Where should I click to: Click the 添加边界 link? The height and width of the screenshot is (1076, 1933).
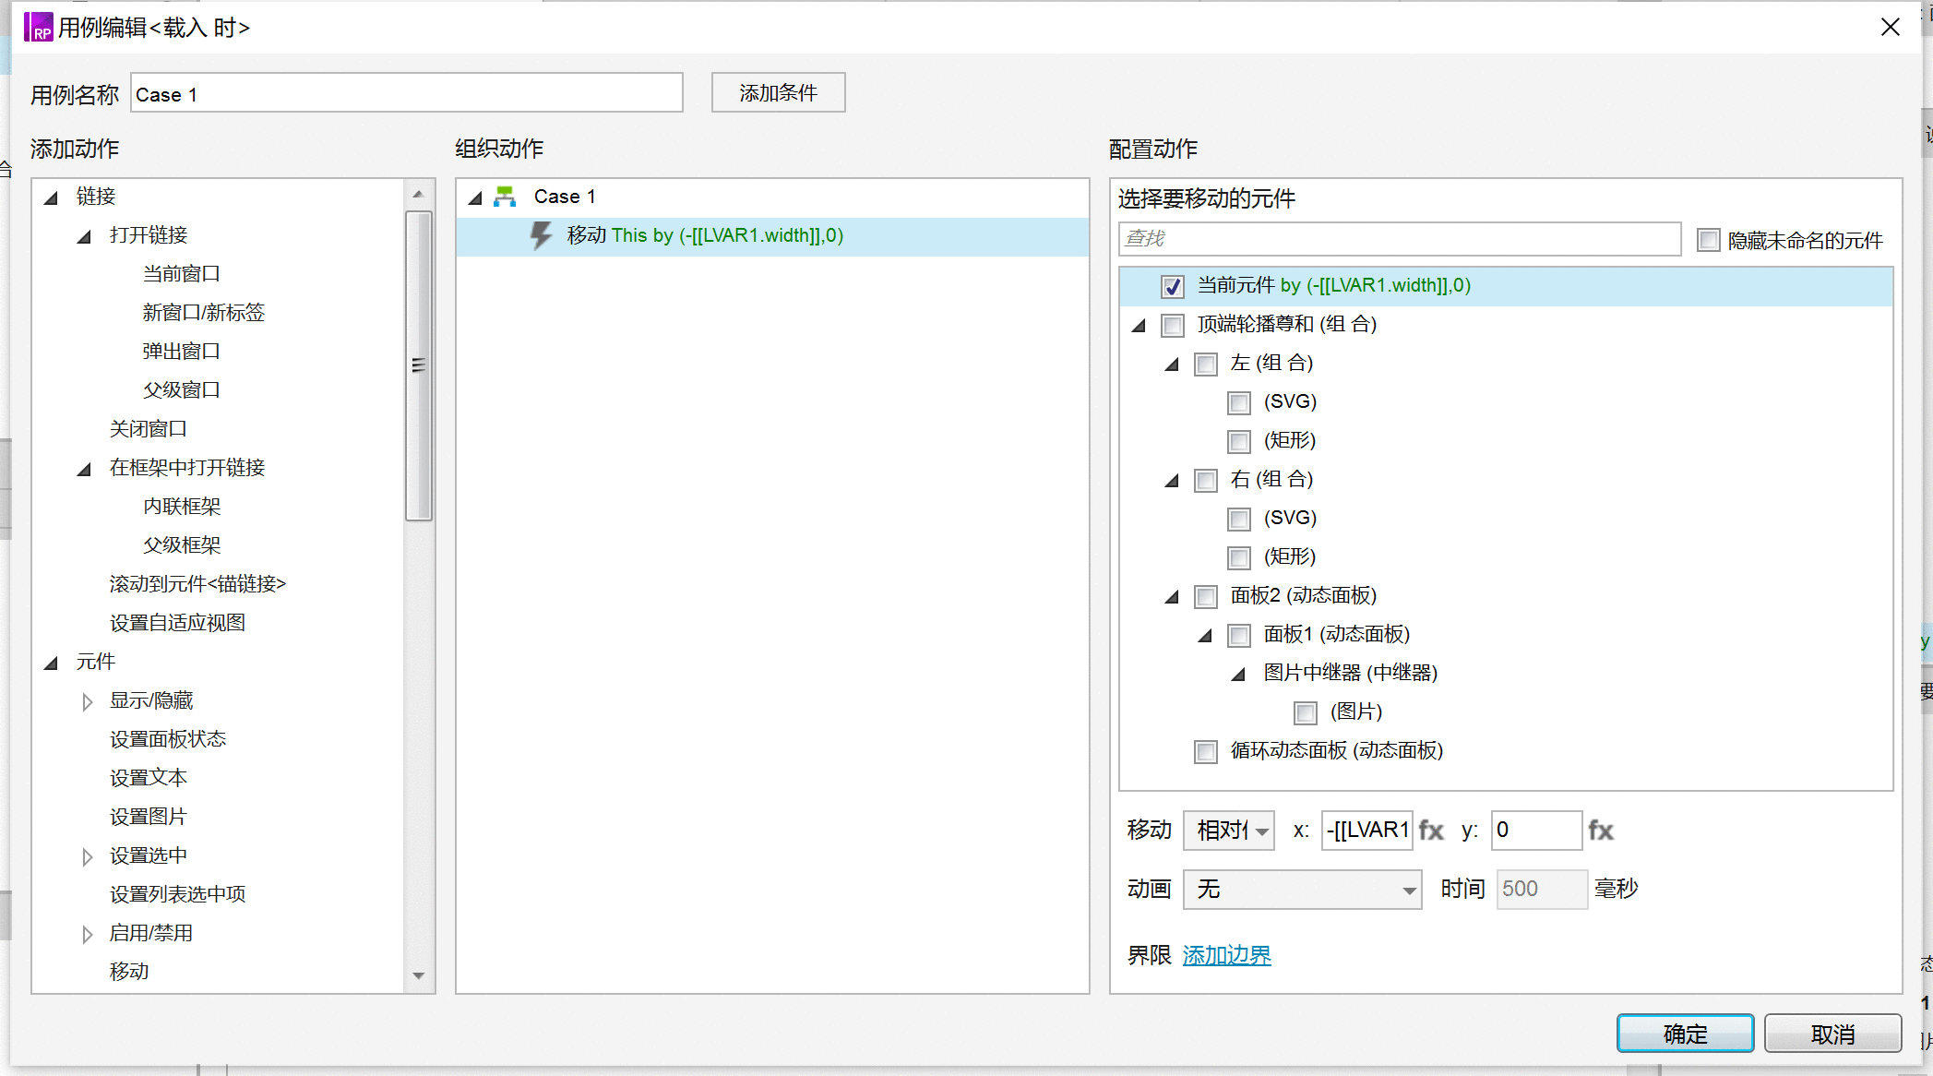coord(1226,956)
